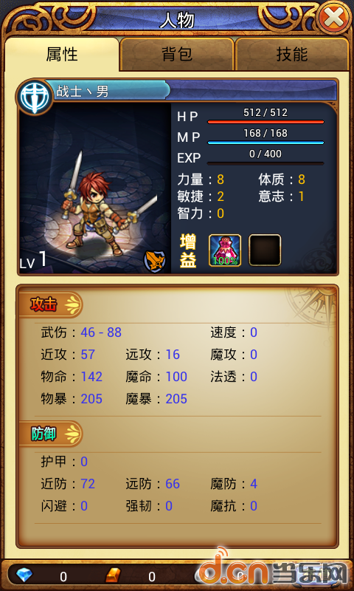
Task: Click the blue MP bar
Action: [265, 143]
